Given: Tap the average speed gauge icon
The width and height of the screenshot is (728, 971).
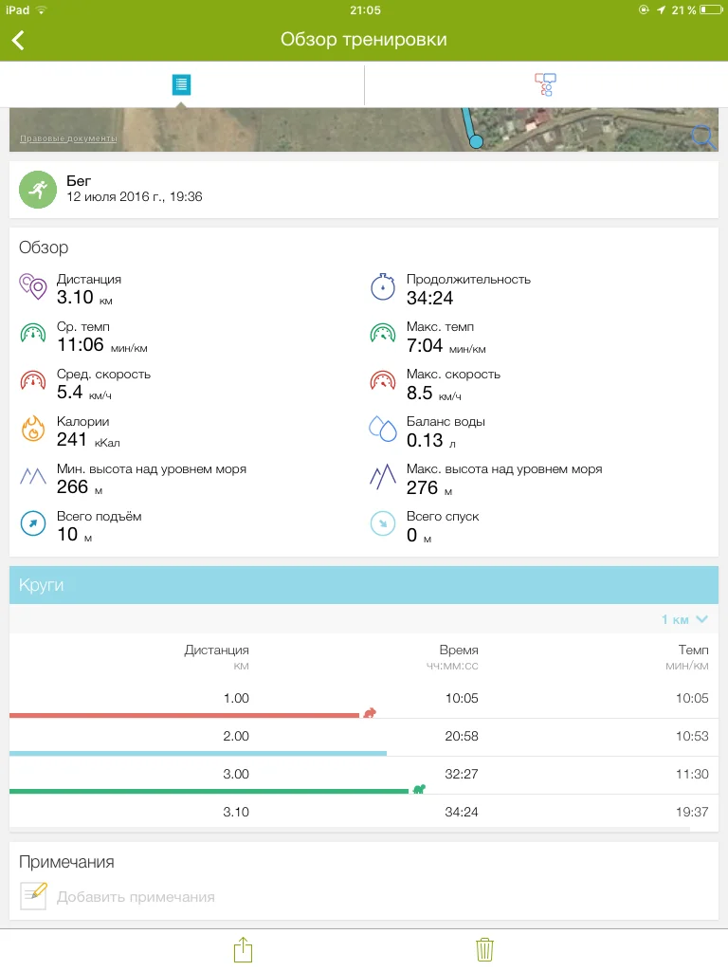Looking at the screenshot, I should click(33, 379).
